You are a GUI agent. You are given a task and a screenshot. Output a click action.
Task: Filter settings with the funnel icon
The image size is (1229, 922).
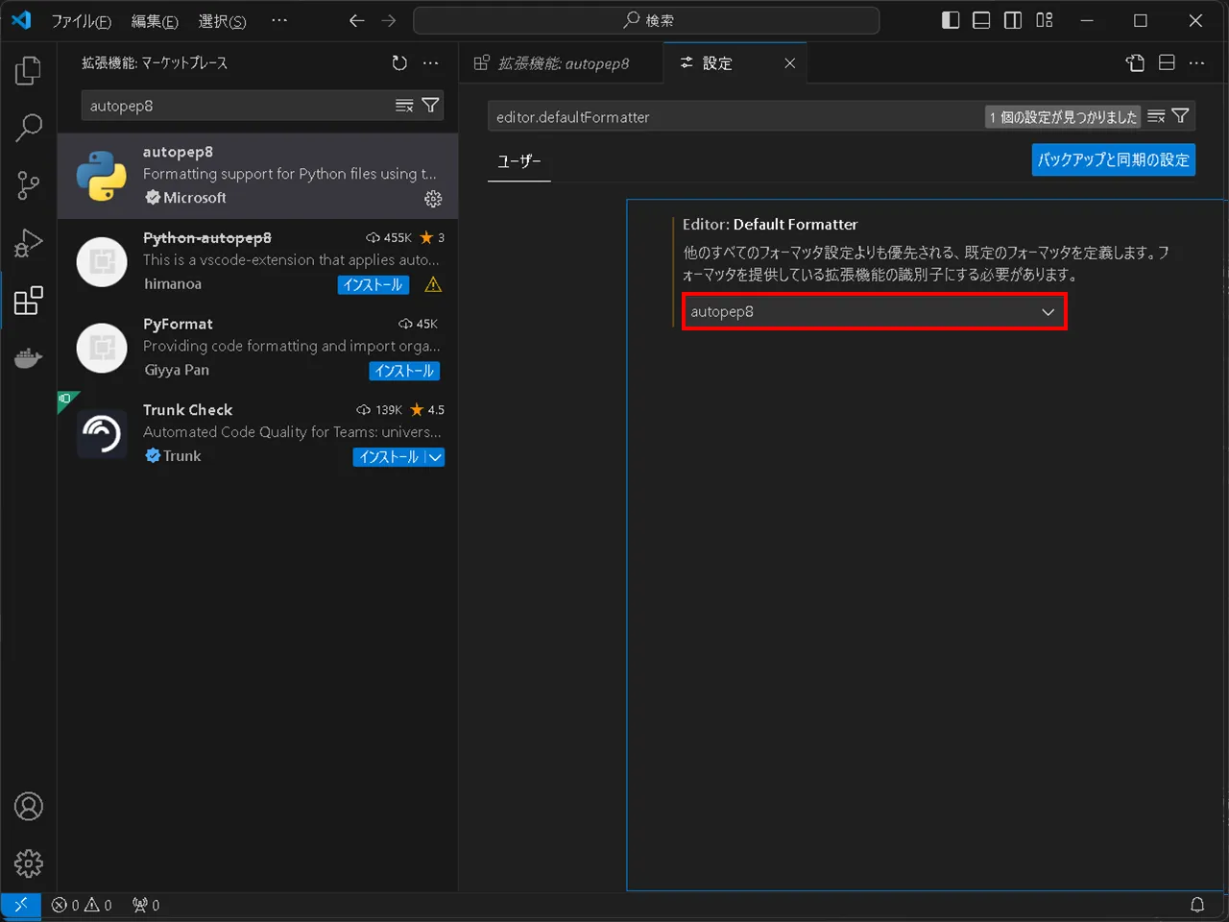pyautogui.click(x=1181, y=116)
